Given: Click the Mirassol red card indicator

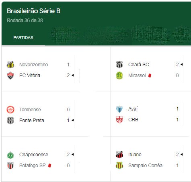Looking at the screenshot, I should [150, 76].
